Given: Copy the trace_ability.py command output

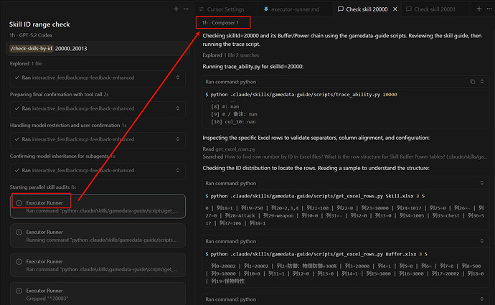Looking at the screenshot, I should (x=472, y=82).
